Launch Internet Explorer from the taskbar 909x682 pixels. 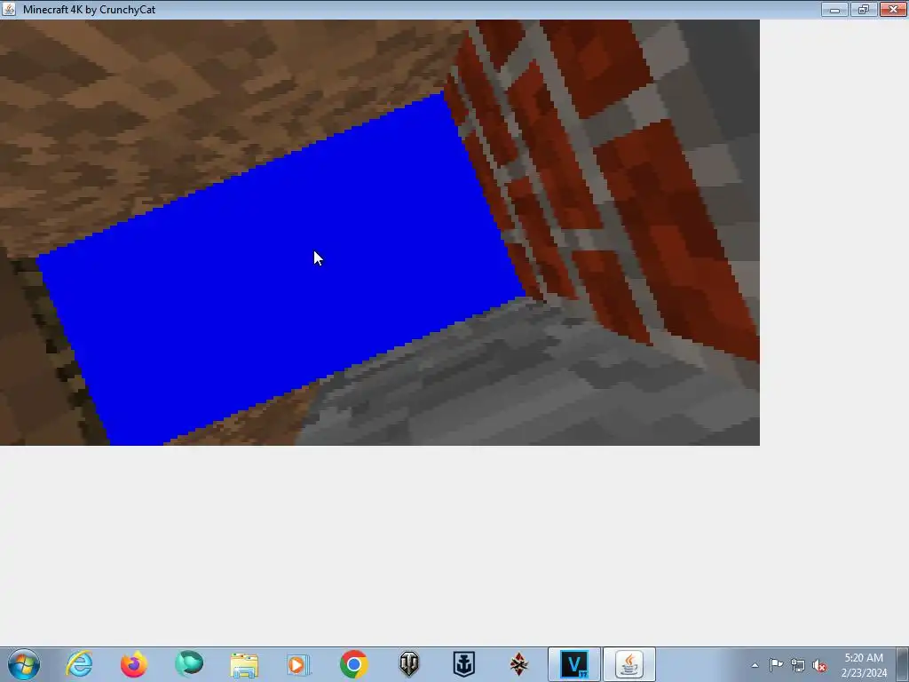pos(79,664)
